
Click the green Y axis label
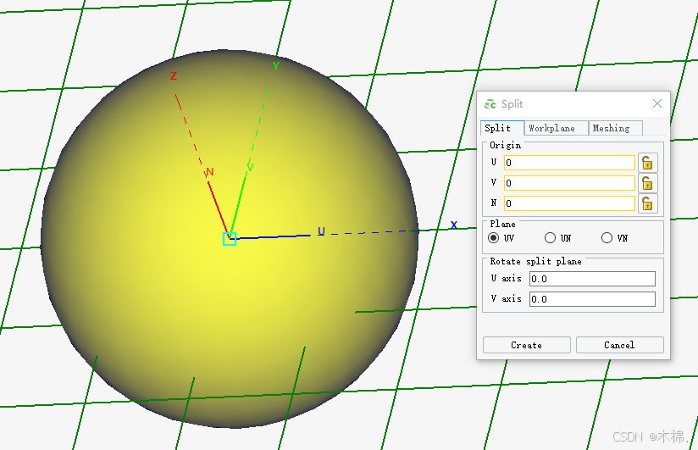[276, 66]
